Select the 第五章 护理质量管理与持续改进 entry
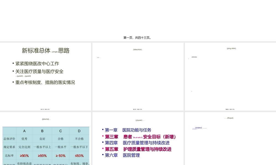Screen dimensions: 276x165 [137, 149]
